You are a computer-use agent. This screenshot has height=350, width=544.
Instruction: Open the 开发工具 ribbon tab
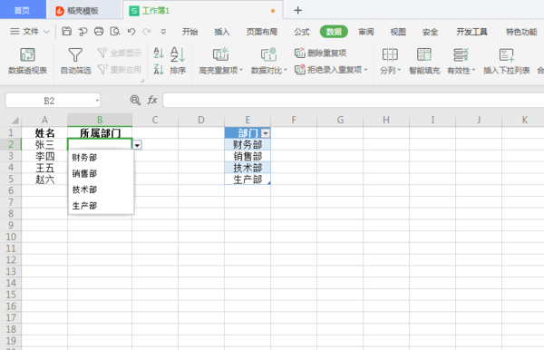pyautogui.click(x=471, y=32)
